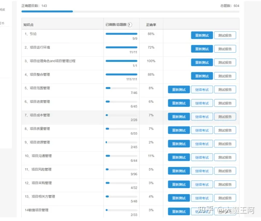Click the 项目风险管理 9/96 progress bar
The image size is (261, 221).
pyautogui.click(x=121, y=170)
